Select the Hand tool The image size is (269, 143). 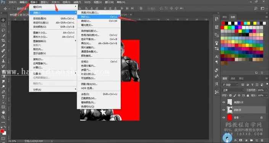coord(3,112)
